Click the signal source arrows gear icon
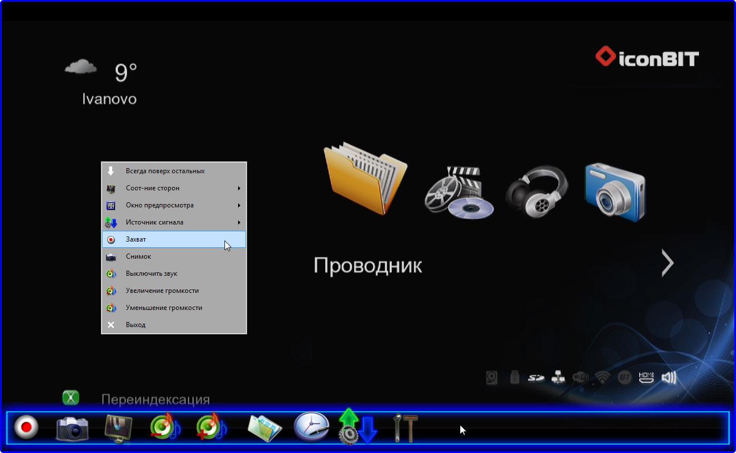This screenshot has width=736, height=453. [x=358, y=426]
